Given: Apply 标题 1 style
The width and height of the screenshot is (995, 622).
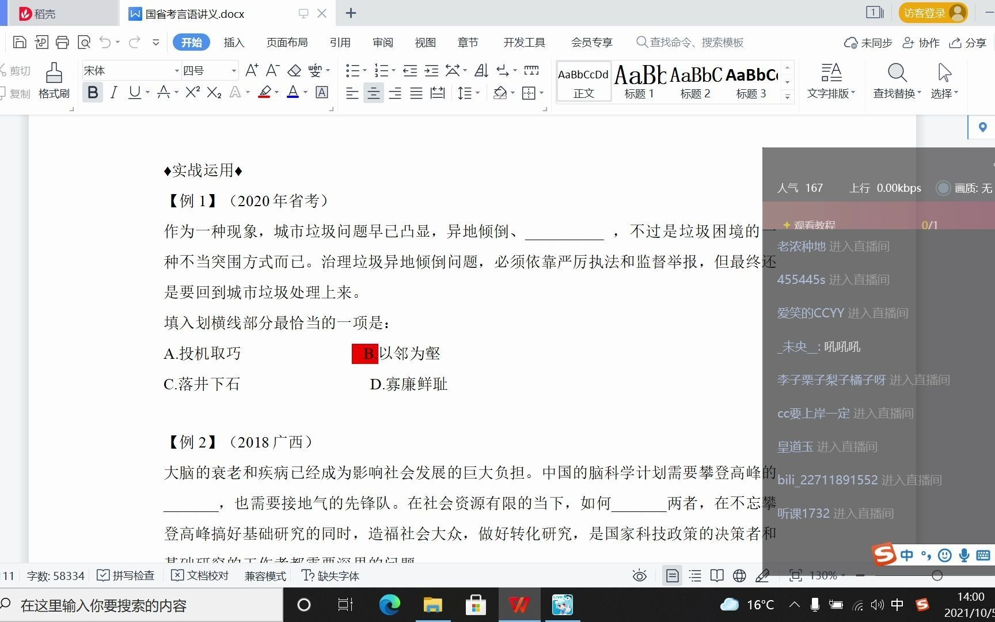Looking at the screenshot, I should (639, 81).
